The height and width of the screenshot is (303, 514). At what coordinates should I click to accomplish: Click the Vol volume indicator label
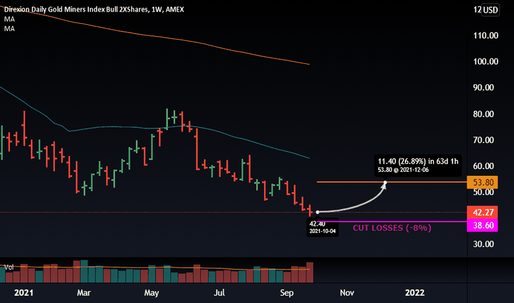pos(9,267)
